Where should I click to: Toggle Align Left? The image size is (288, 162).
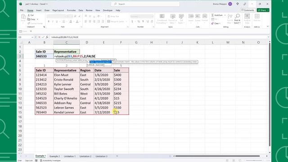(86, 22)
